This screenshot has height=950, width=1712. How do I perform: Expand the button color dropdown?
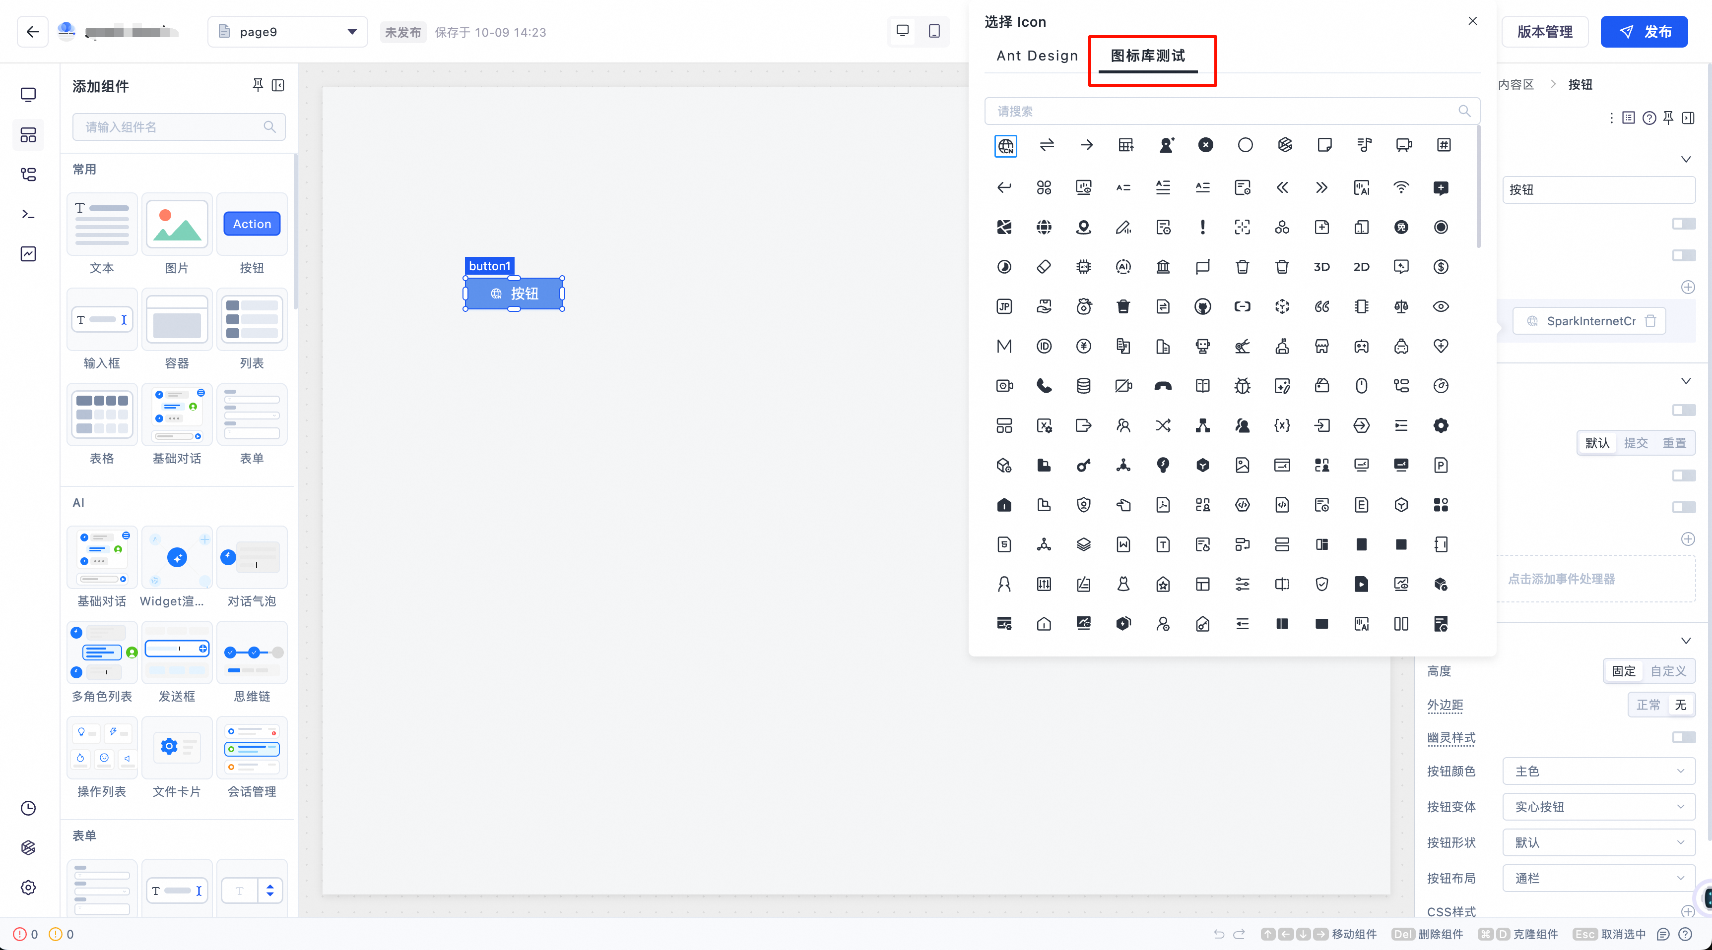point(1598,772)
